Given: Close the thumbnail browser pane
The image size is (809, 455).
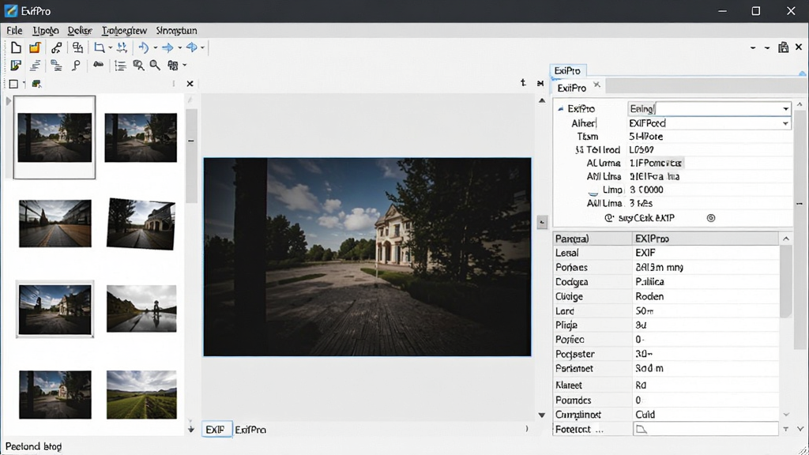Looking at the screenshot, I should (190, 84).
